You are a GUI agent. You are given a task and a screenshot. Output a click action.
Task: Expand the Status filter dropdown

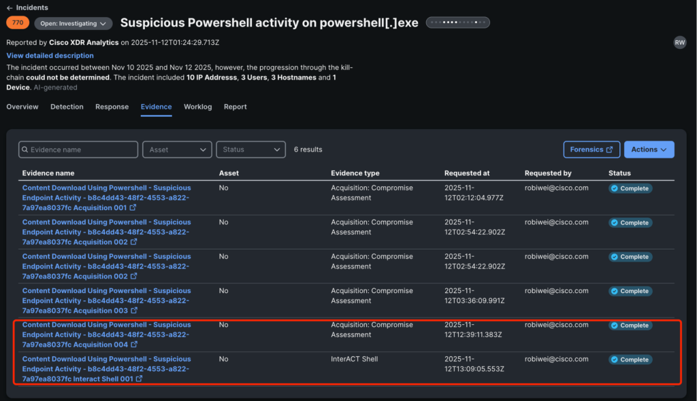point(249,150)
